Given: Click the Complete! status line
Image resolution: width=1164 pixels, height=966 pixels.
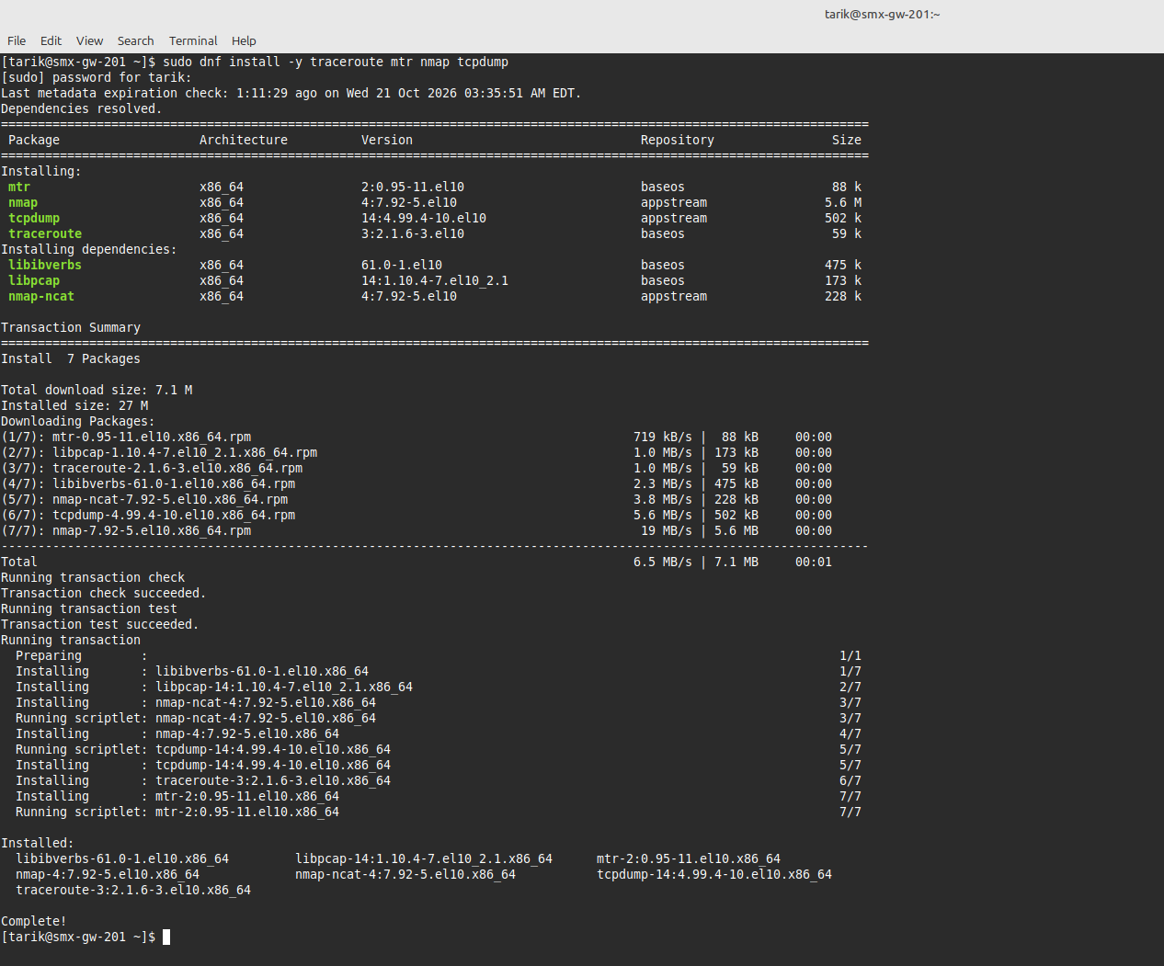Looking at the screenshot, I should click(x=34, y=921).
